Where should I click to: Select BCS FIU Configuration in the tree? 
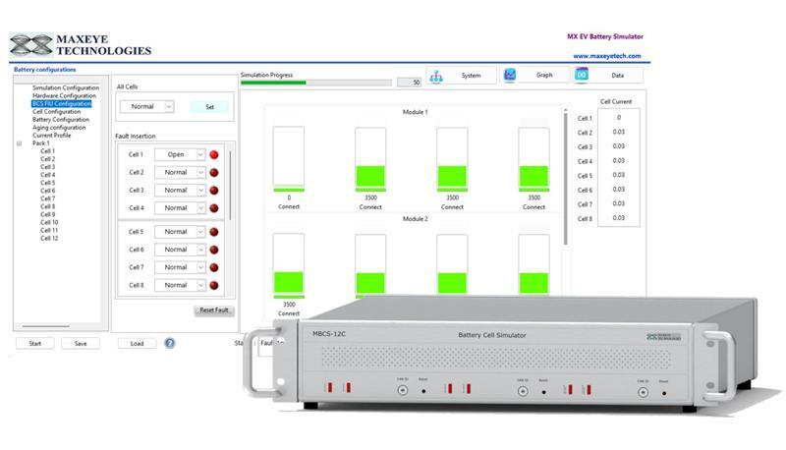click(62, 104)
